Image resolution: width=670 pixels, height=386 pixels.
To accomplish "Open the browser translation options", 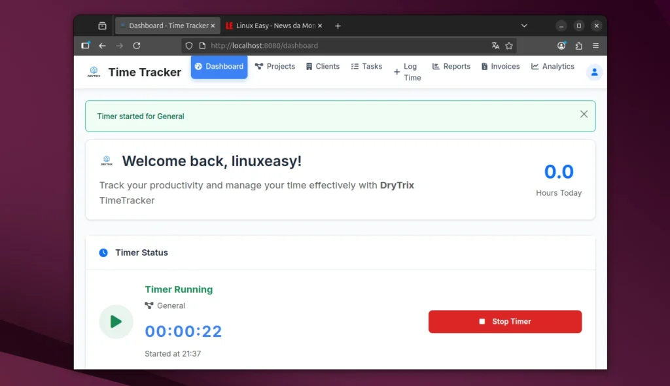I will pyautogui.click(x=495, y=46).
